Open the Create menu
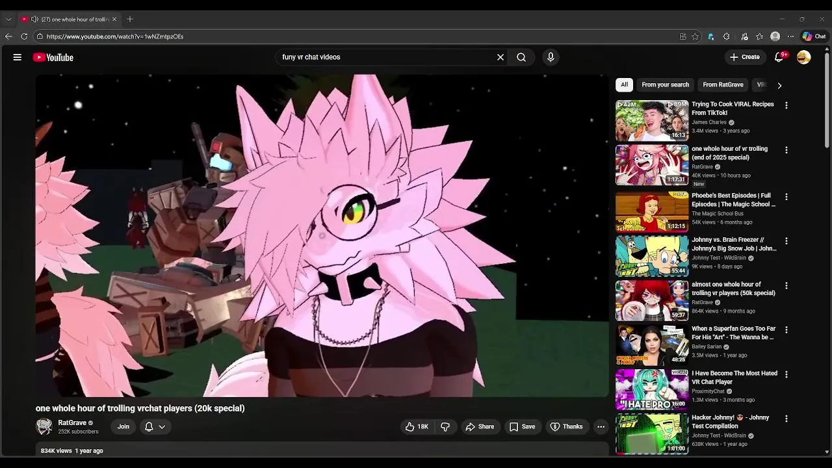The height and width of the screenshot is (468, 832). tap(745, 57)
